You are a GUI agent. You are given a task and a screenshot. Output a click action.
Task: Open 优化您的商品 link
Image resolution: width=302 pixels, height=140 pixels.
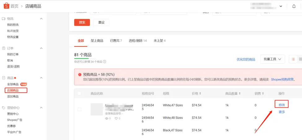click(246, 60)
